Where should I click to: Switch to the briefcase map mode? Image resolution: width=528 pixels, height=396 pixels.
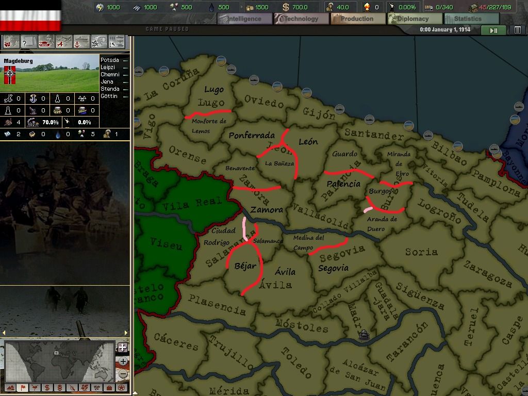click(109, 388)
